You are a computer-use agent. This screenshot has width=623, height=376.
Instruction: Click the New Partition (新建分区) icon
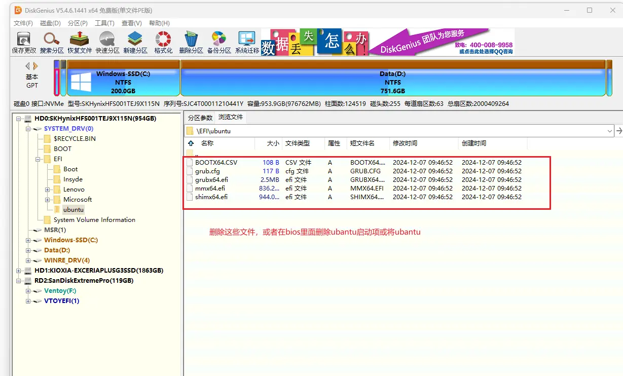pos(135,43)
